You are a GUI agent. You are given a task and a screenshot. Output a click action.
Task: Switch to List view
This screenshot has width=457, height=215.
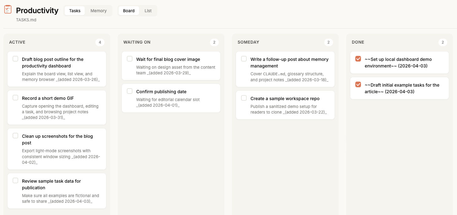pos(148,11)
